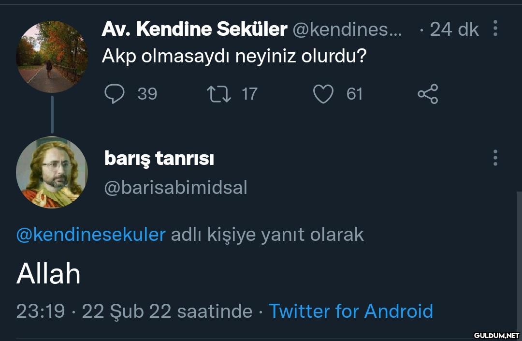Open the tweet "Akp olmasaydı neyiniz olurdu?"
The height and width of the screenshot is (341, 522).
point(234,57)
